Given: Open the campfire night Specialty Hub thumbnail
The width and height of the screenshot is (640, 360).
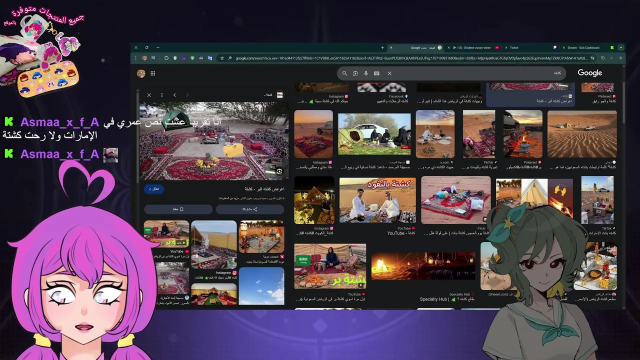Looking at the screenshot, I should pos(423,266).
